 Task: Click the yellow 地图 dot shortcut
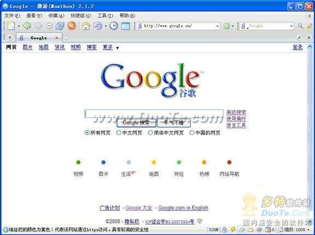tap(154, 162)
